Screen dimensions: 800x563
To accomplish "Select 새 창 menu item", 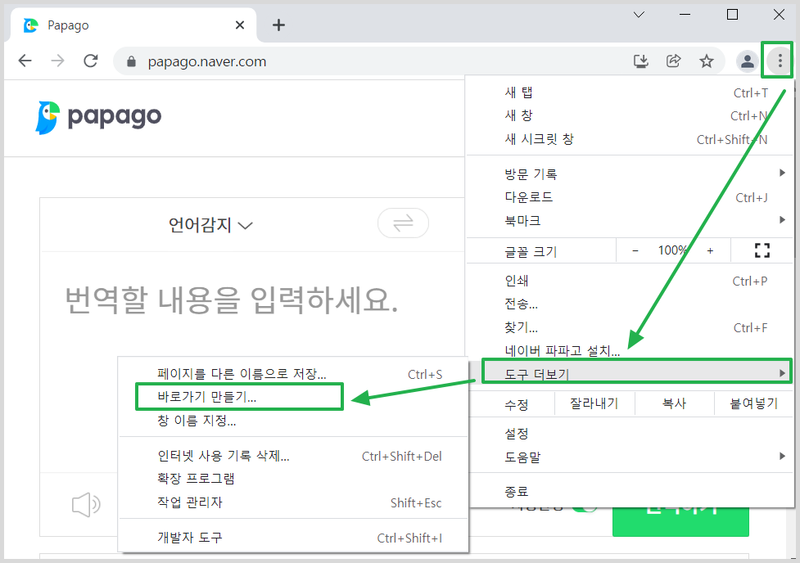I will pyautogui.click(x=631, y=115).
